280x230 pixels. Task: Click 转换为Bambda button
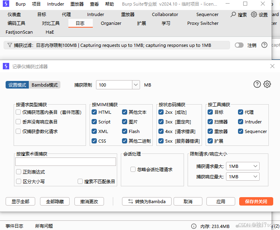(147, 202)
